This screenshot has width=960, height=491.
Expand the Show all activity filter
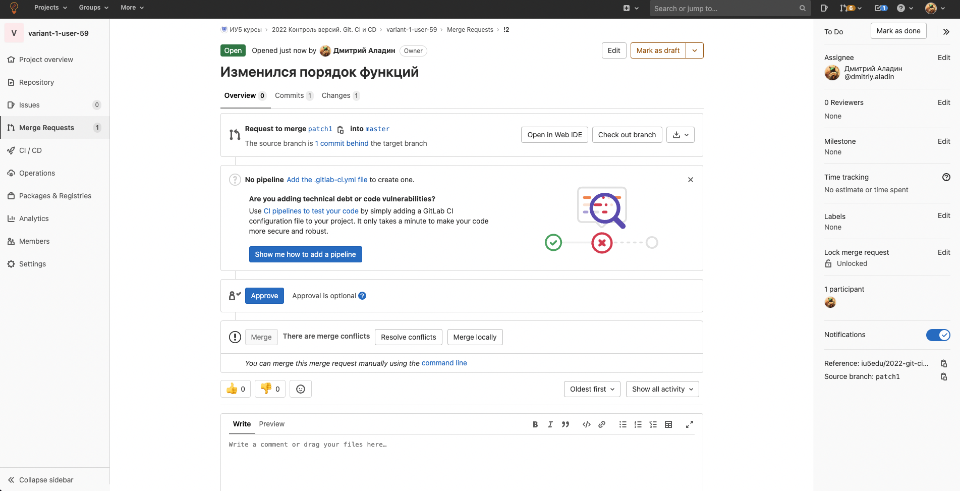662,389
